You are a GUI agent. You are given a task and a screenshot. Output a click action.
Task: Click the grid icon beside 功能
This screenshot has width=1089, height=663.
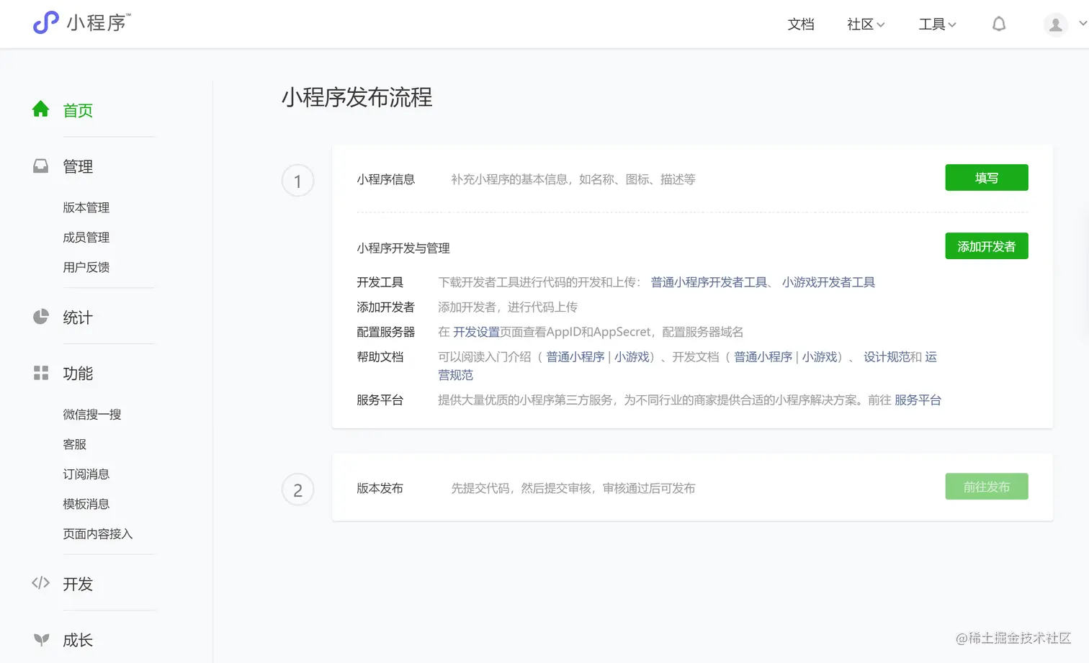coord(41,373)
